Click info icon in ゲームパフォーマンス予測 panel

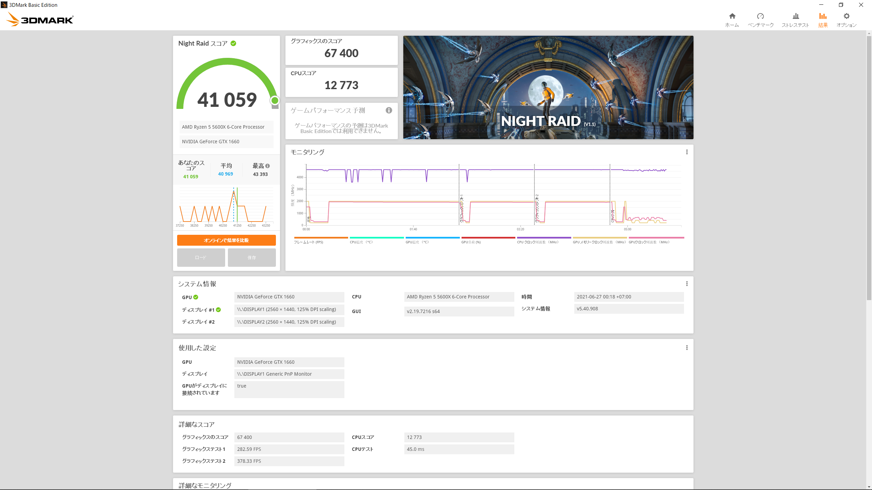coord(389,110)
